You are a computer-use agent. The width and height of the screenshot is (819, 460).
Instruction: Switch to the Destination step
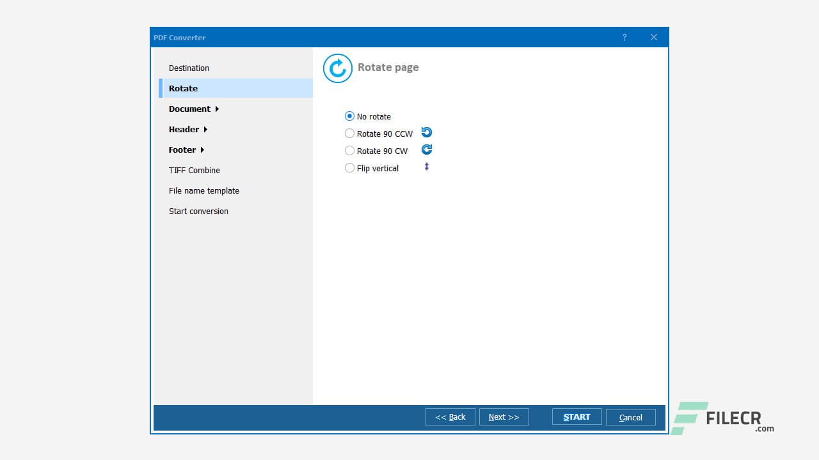(189, 68)
